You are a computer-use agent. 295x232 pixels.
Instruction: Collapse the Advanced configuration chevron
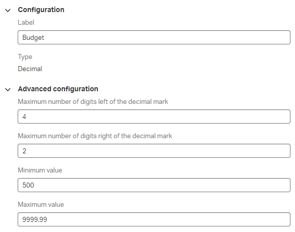click(8, 89)
